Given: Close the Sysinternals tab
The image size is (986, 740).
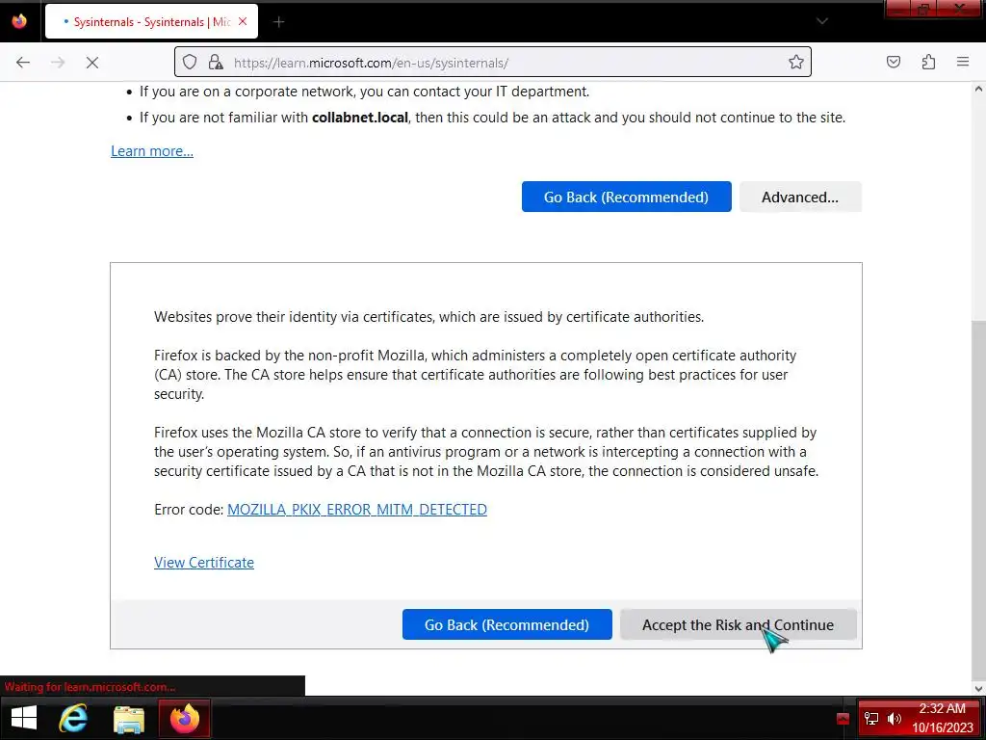Looking at the screenshot, I should pyautogui.click(x=243, y=21).
